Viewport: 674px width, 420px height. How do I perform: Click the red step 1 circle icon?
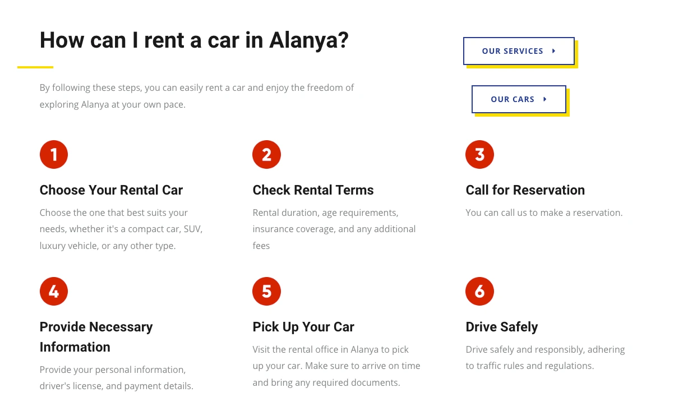coord(54,154)
